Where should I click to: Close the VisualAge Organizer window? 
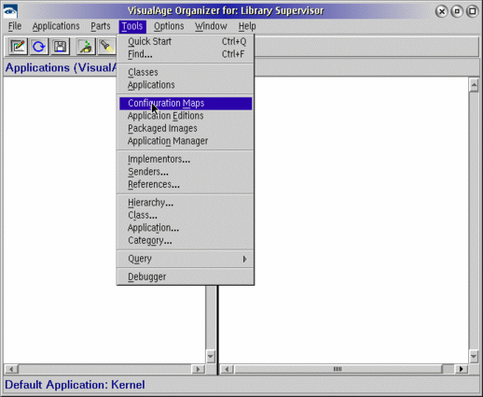pyautogui.click(x=441, y=11)
